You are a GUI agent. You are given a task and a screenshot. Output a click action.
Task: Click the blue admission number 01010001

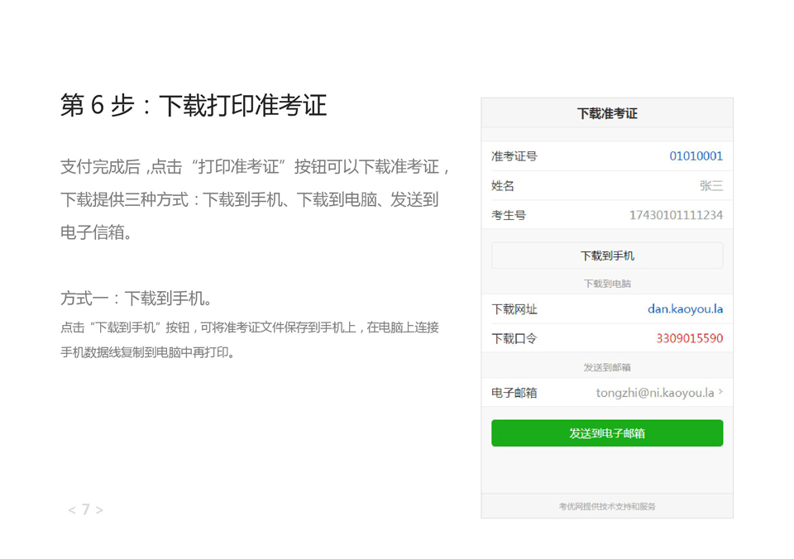(x=696, y=156)
